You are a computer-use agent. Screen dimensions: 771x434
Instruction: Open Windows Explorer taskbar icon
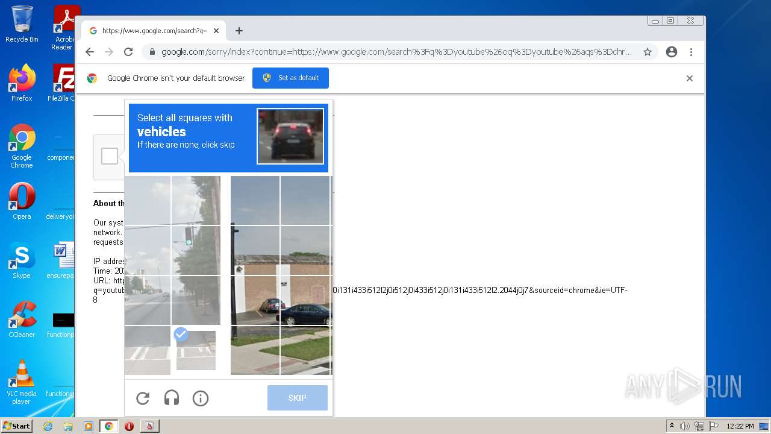pos(68,426)
